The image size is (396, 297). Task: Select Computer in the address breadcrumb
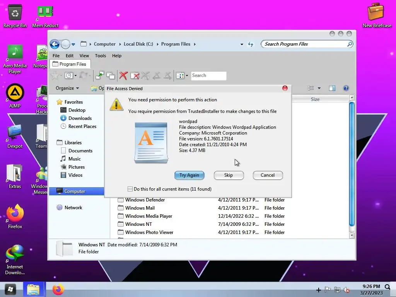pos(104,44)
